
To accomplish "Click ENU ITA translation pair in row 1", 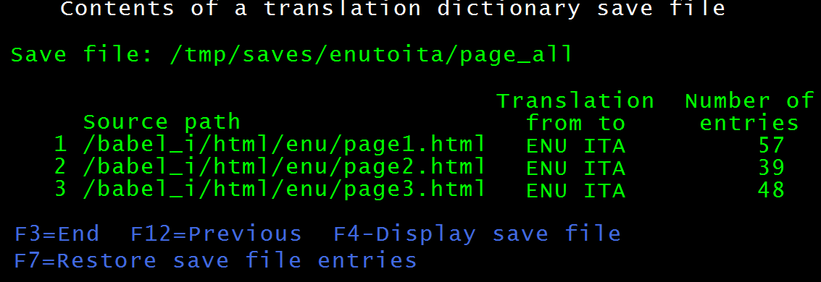I will tap(575, 146).
